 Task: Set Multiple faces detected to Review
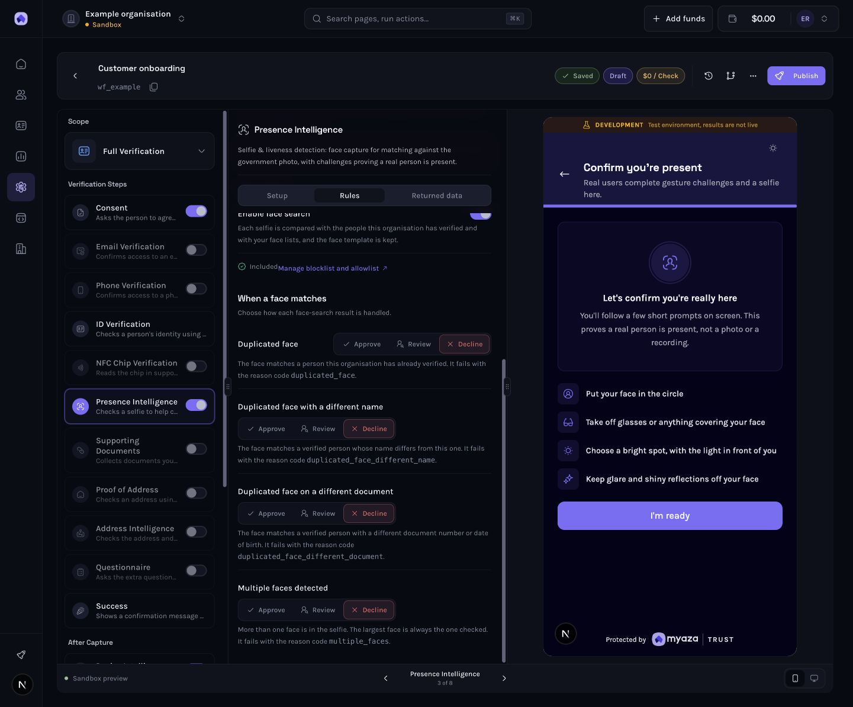(x=318, y=610)
